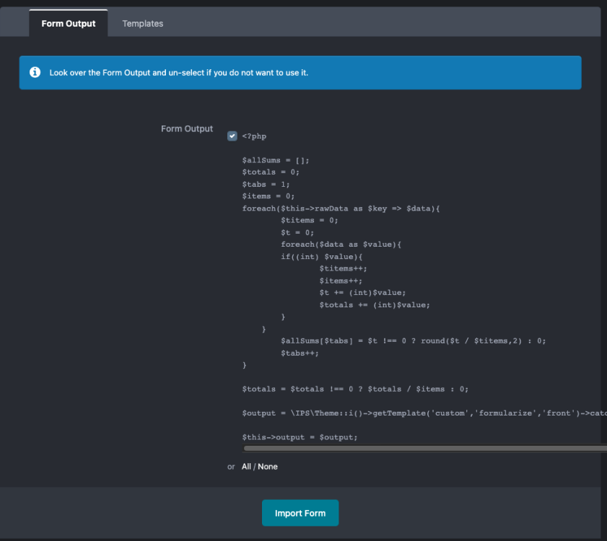Choose the None selection link
607x541 pixels.
(x=268, y=467)
